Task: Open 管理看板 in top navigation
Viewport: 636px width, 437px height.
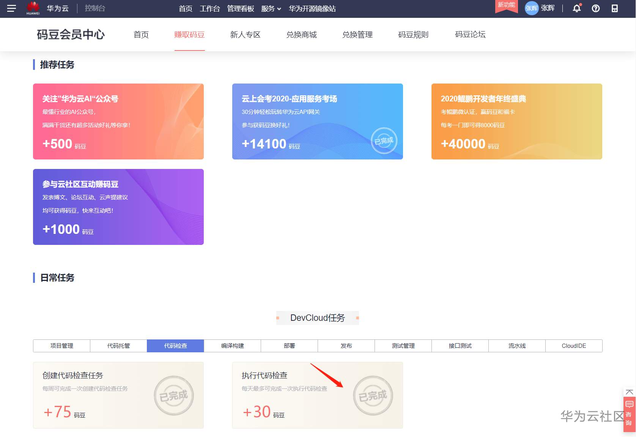Action: point(241,8)
